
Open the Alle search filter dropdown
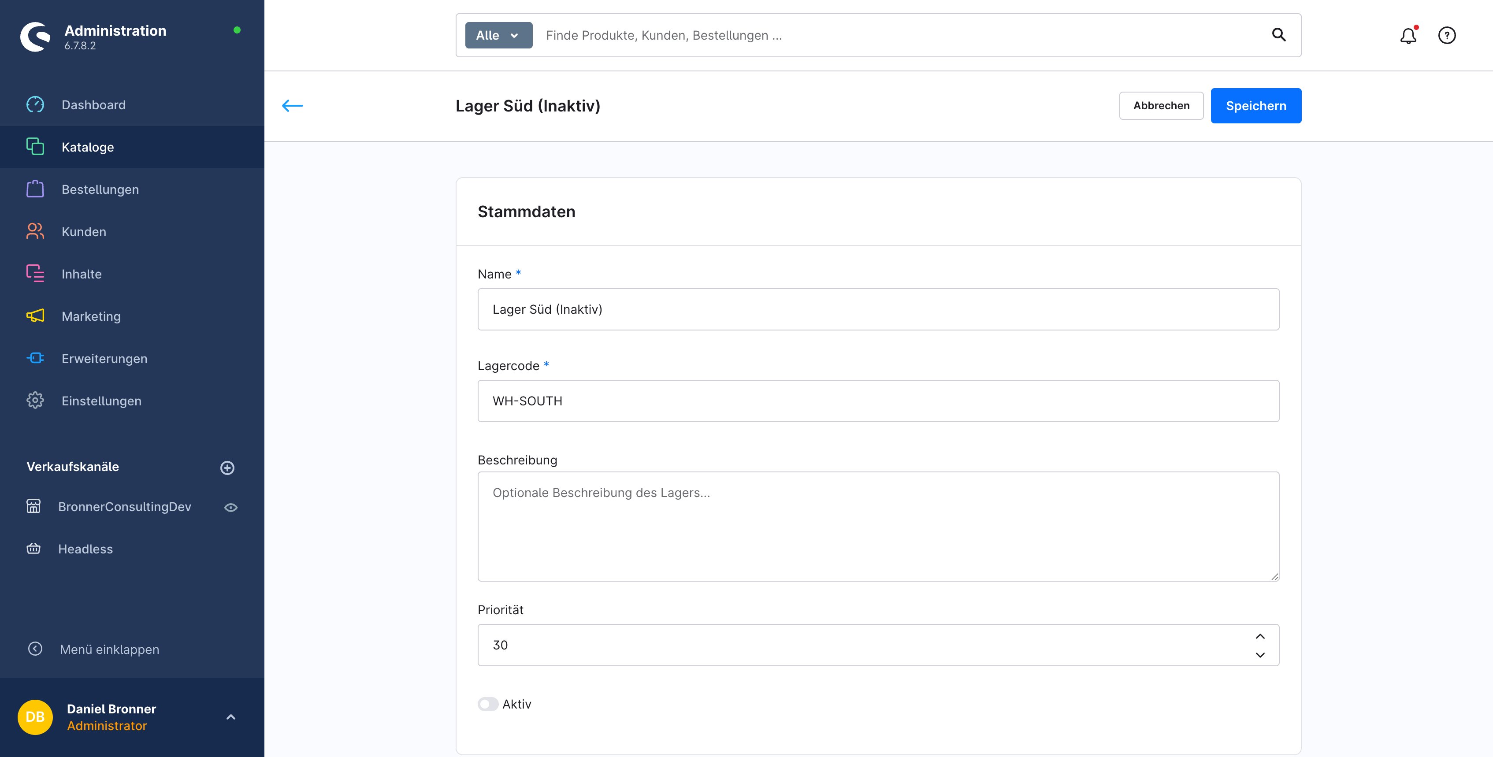coord(498,35)
